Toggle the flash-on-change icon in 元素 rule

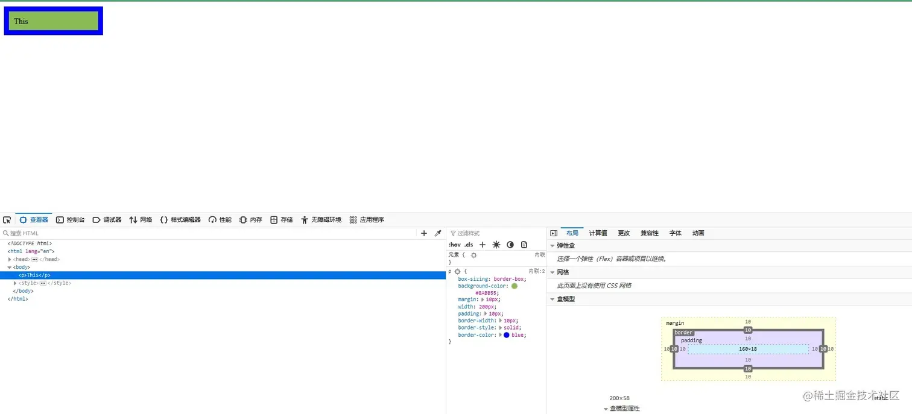pos(473,255)
